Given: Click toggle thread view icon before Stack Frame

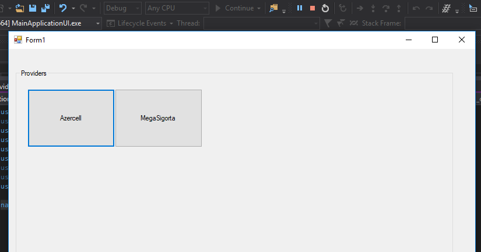Looking at the screenshot, I should click(354, 23).
